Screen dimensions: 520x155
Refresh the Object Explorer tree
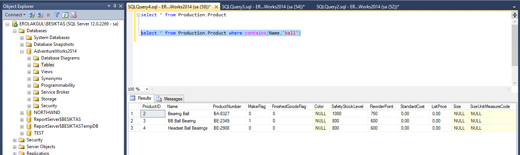click(65, 15)
